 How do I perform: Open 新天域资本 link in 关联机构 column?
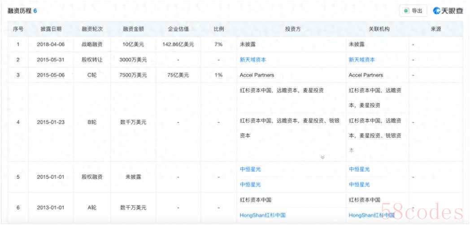[x=361, y=60]
